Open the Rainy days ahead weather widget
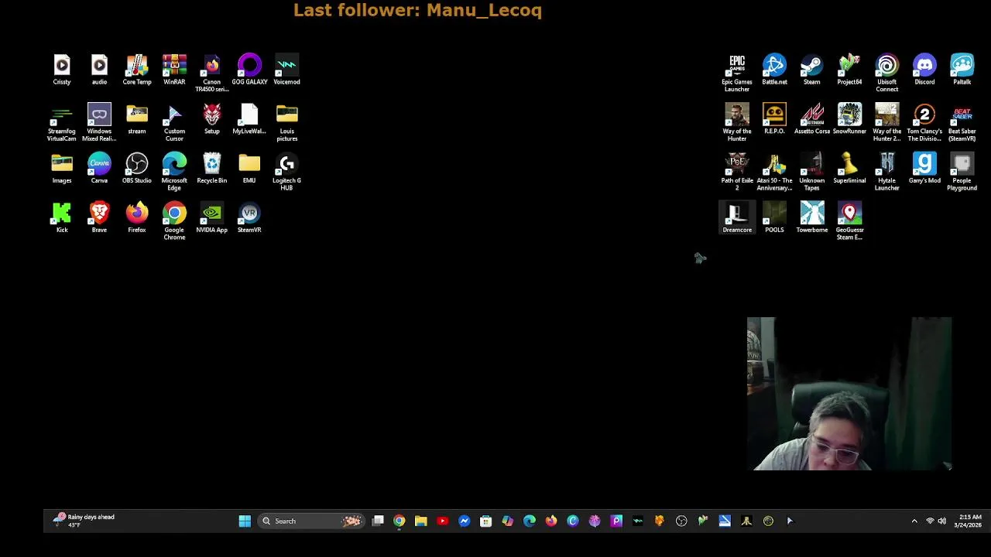 pyautogui.click(x=84, y=521)
